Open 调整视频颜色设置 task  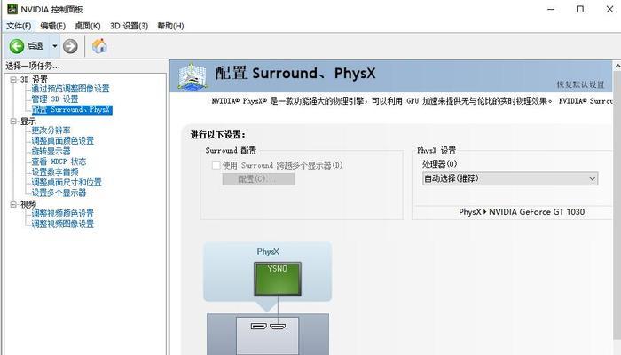coord(63,214)
